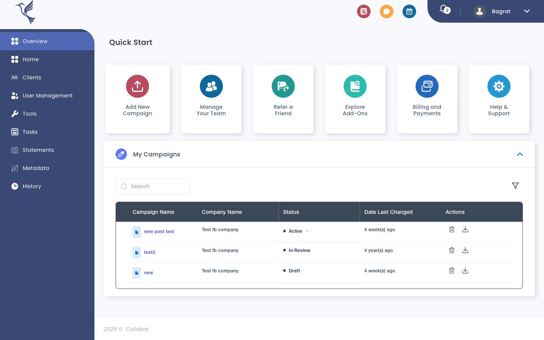Download the new post test campaign
The height and width of the screenshot is (340, 544).
tap(465, 229)
